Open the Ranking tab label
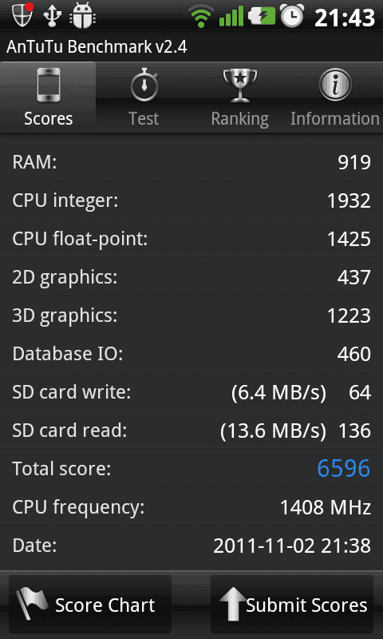Screen dimensions: 383x639 click(239, 119)
